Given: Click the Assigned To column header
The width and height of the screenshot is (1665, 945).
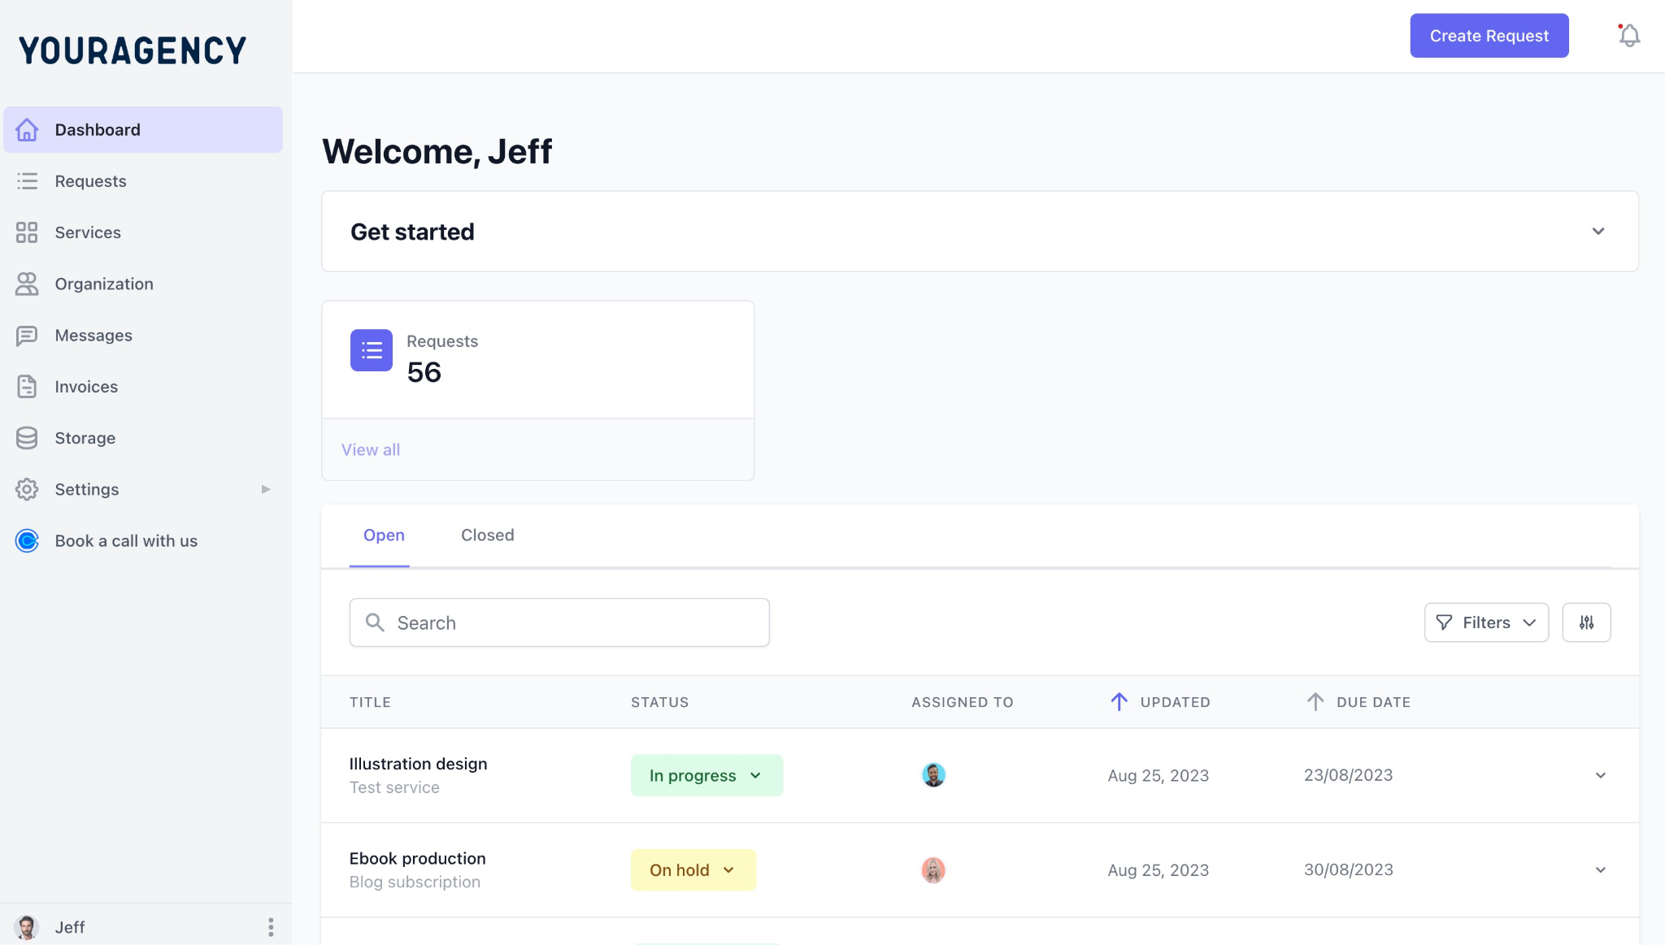Looking at the screenshot, I should tap(963, 702).
